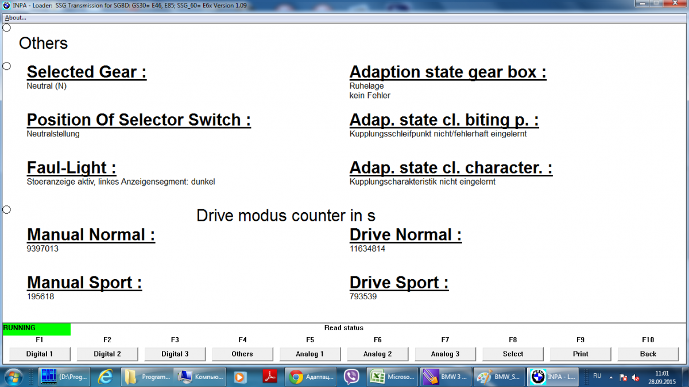The height and width of the screenshot is (387, 689).
Task: Switch to the Paint BMW_S... window
Action: 500,377
